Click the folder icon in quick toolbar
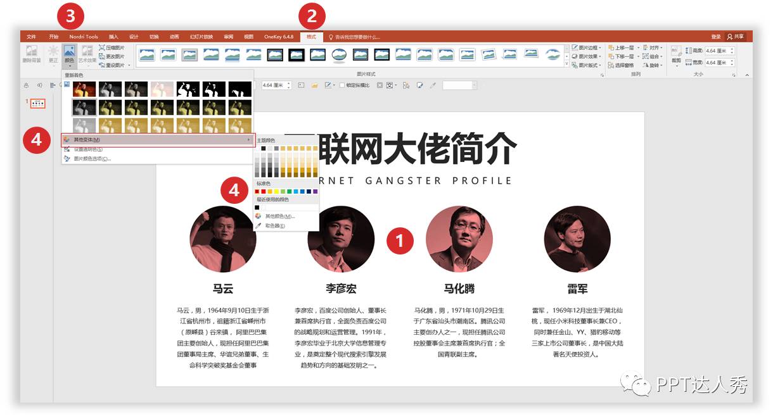The image size is (773, 419). [x=314, y=85]
